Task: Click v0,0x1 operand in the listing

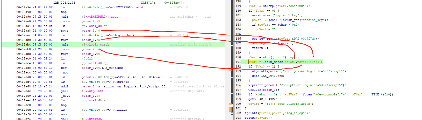Action: (x=87, y=58)
